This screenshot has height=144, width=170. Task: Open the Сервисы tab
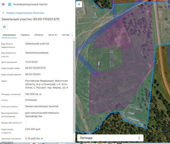pyautogui.click(x=25, y=35)
